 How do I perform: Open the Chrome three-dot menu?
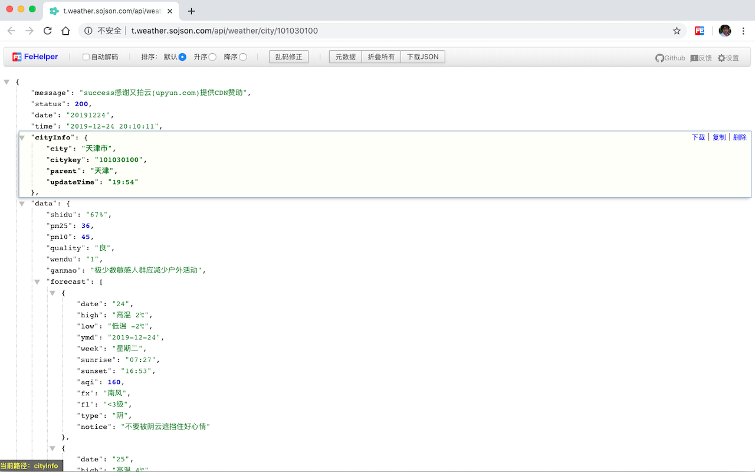(x=743, y=31)
